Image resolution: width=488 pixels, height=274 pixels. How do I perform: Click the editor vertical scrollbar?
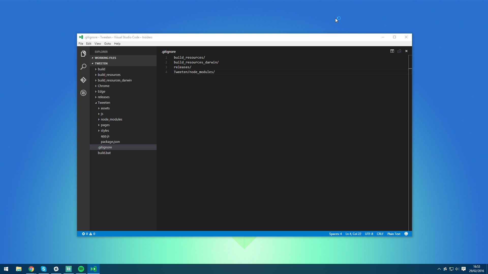click(x=410, y=143)
